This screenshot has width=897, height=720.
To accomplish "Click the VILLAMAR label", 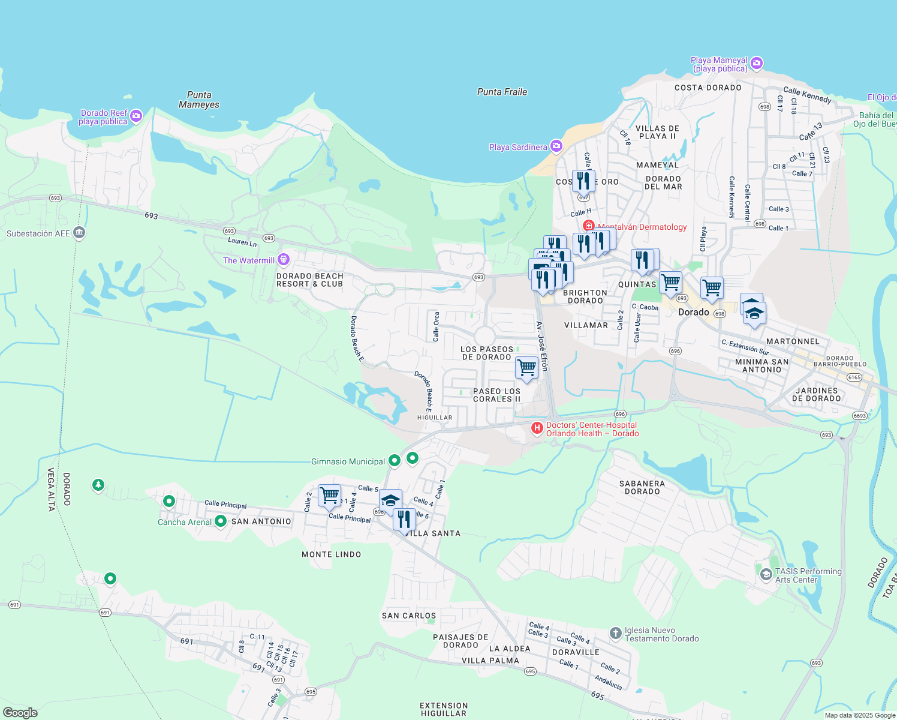I will 586,325.
